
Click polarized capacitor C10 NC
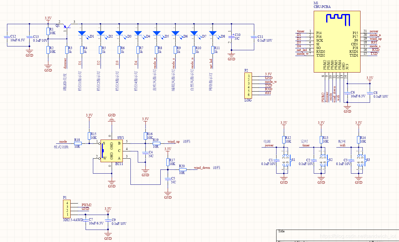pos(232,37)
